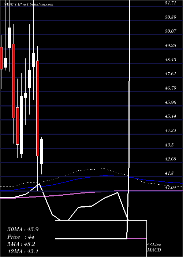The image size is (183, 257).
Task: Click the NYSE TAP ns1.bullkhan.com chart title
Action: (29, 4)
